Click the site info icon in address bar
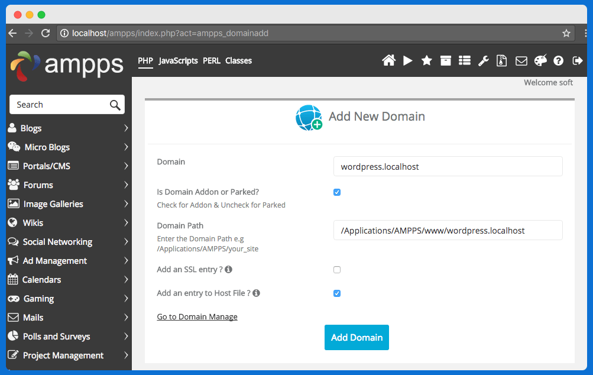Viewport: 593px width, 375px height. [64, 33]
